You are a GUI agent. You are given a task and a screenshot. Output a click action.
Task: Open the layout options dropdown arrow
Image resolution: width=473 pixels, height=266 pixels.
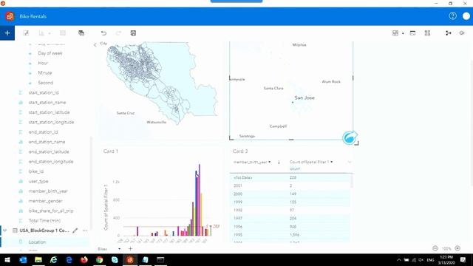[x=403, y=33]
